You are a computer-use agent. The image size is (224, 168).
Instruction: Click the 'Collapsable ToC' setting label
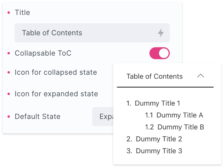click(43, 54)
